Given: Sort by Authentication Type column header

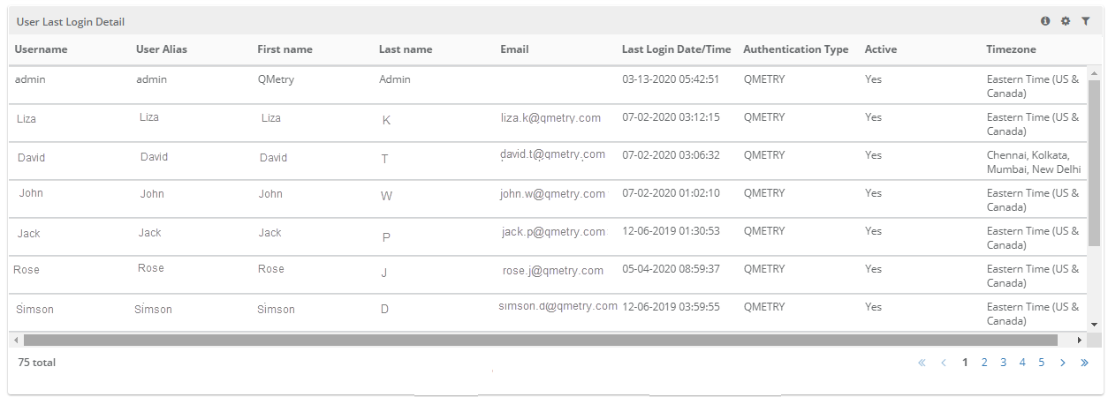Looking at the screenshot, I should click(796, 49).
